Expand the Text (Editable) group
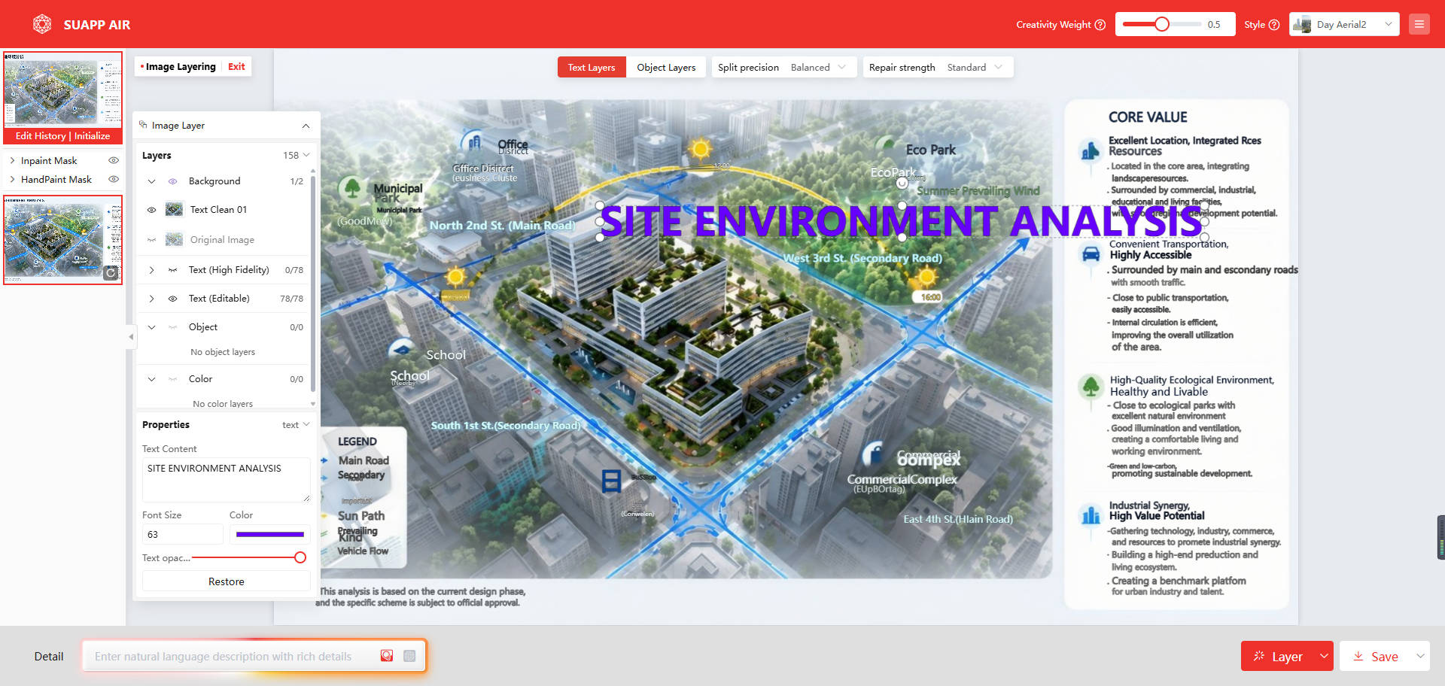 (x=151, y=299)
